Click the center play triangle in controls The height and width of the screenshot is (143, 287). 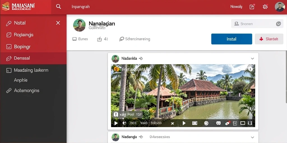[x=184, y=123]
